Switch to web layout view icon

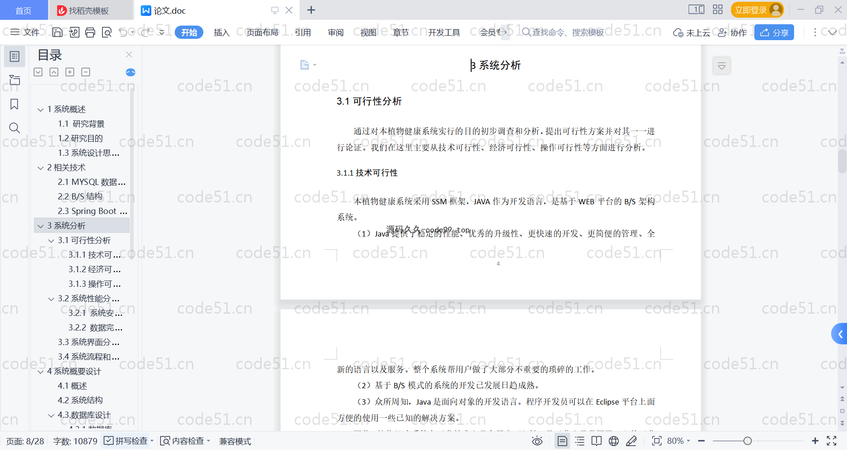coord(614,441)
